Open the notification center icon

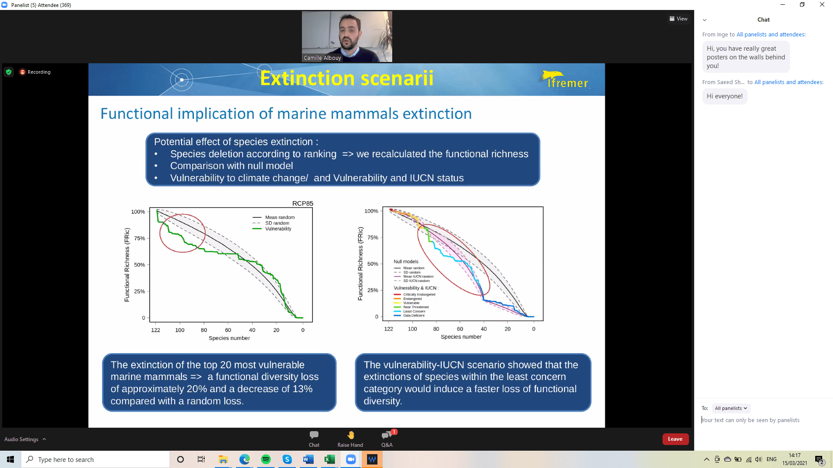820,459
